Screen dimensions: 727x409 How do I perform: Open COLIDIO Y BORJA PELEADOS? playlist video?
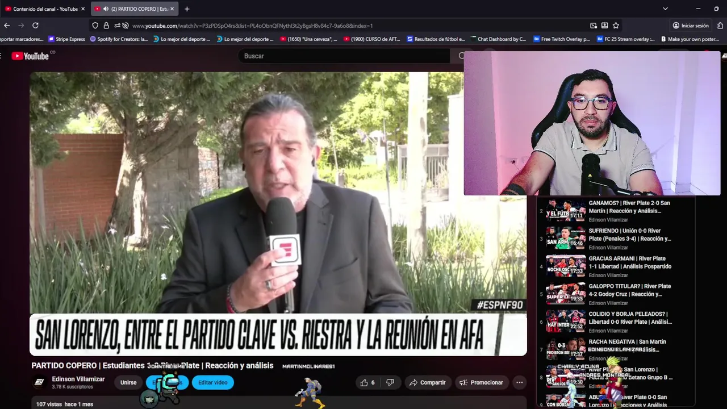point(616,322)
